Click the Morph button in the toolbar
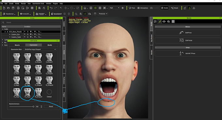Image resolution: width=222 pixels, height=120 pixels. pyautogui.click(x=174, y=8)
